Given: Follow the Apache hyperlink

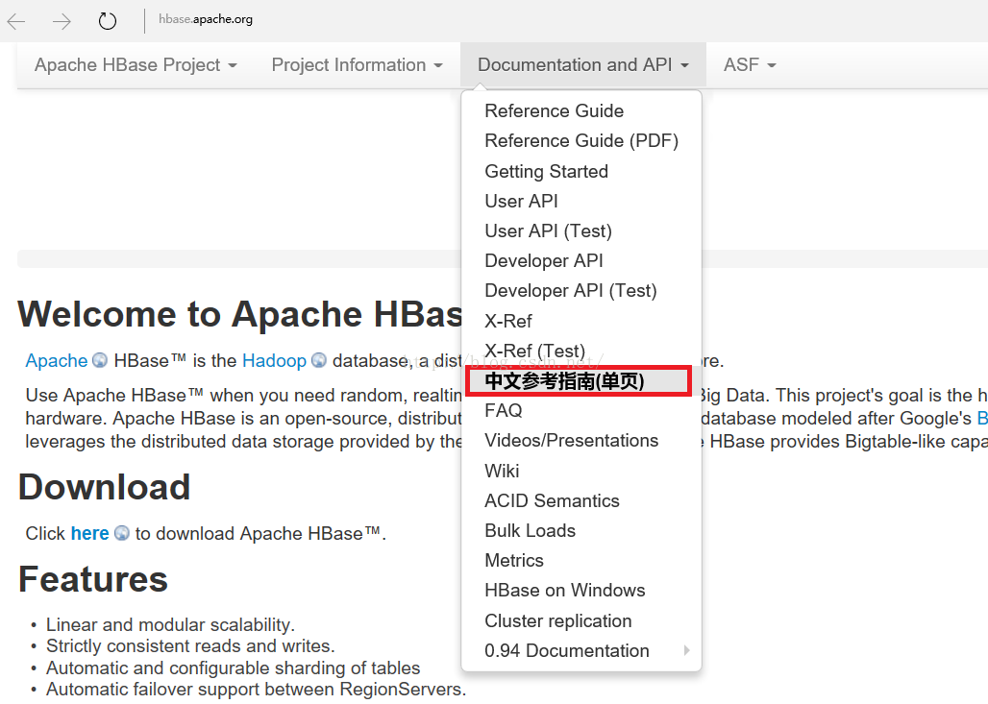Looking at the screenshot, I should (x=56, y=361).
